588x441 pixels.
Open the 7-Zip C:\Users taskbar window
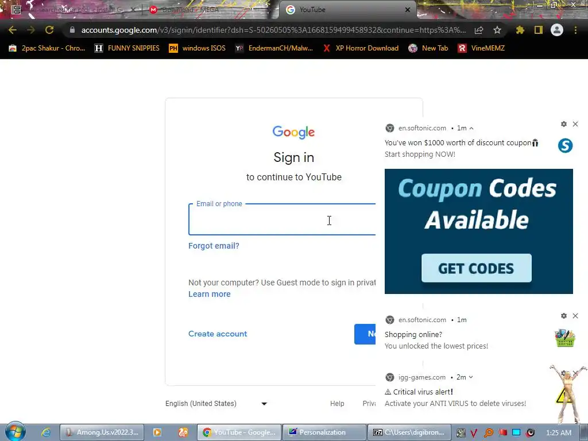[409, 432]
